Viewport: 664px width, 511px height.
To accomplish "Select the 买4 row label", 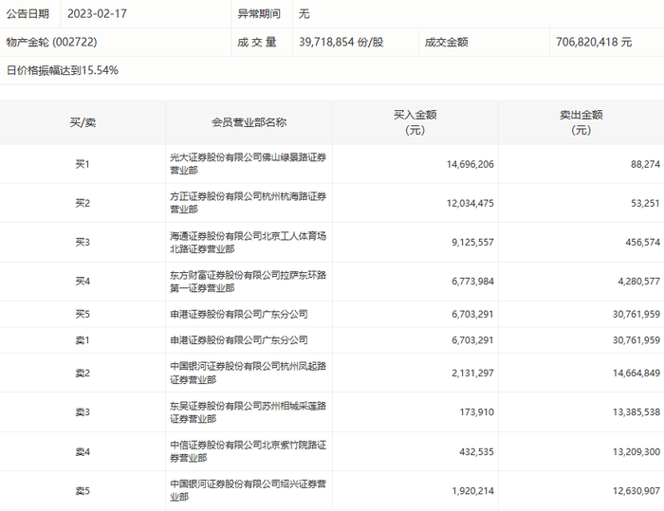I will click(83, 282).
